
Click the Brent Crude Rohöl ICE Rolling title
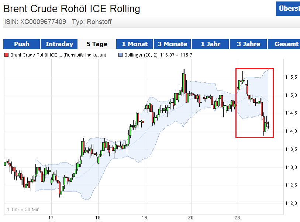coord(72,9)
